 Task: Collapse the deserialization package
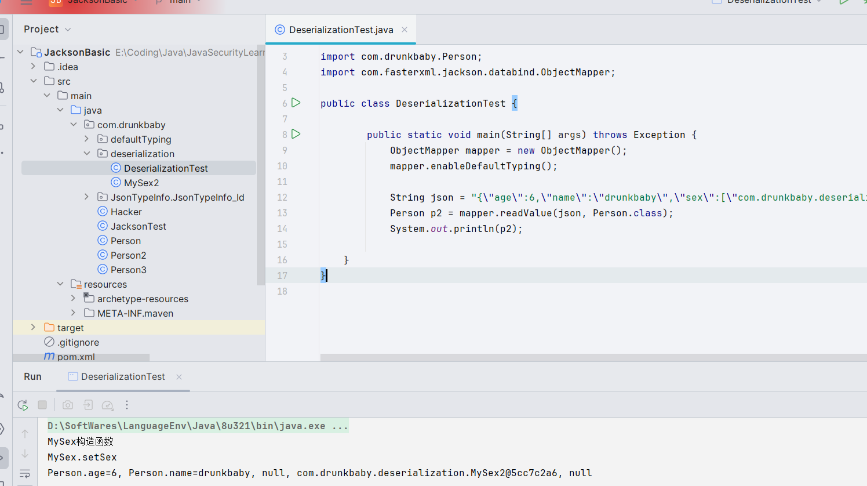87,154
